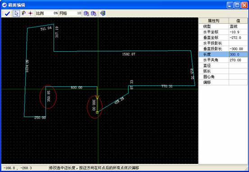Screen dimensions: 249x172
Task: Click the yellow endpoint square marker
Action: 97,112
